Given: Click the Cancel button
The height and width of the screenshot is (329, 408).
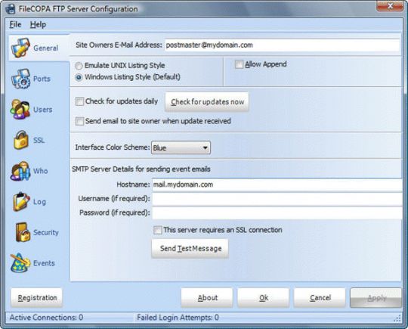Looking at the screenshot, I should 320,298.
